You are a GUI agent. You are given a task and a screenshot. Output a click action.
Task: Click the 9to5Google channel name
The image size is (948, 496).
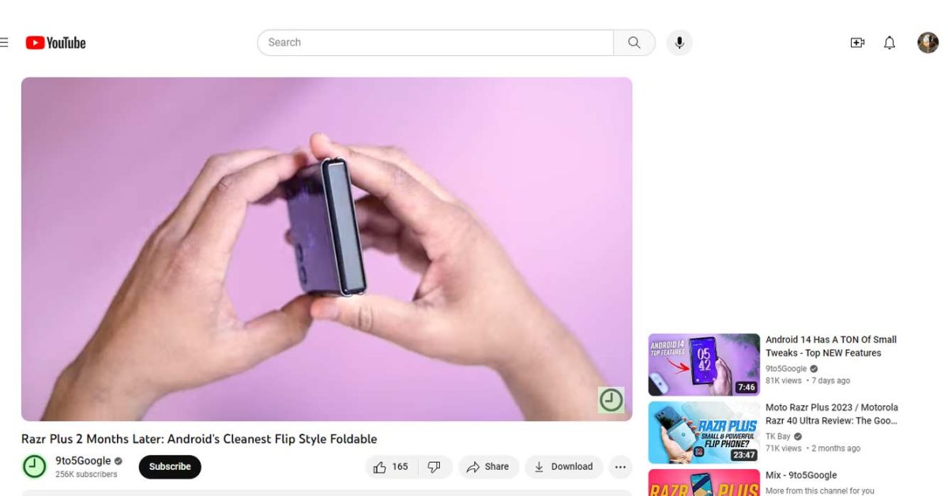[x=83, y=461]
